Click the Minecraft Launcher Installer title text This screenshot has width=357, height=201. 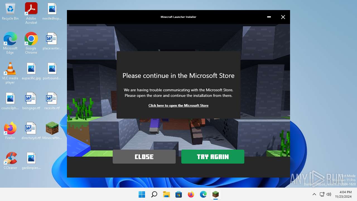pos(178,17)
